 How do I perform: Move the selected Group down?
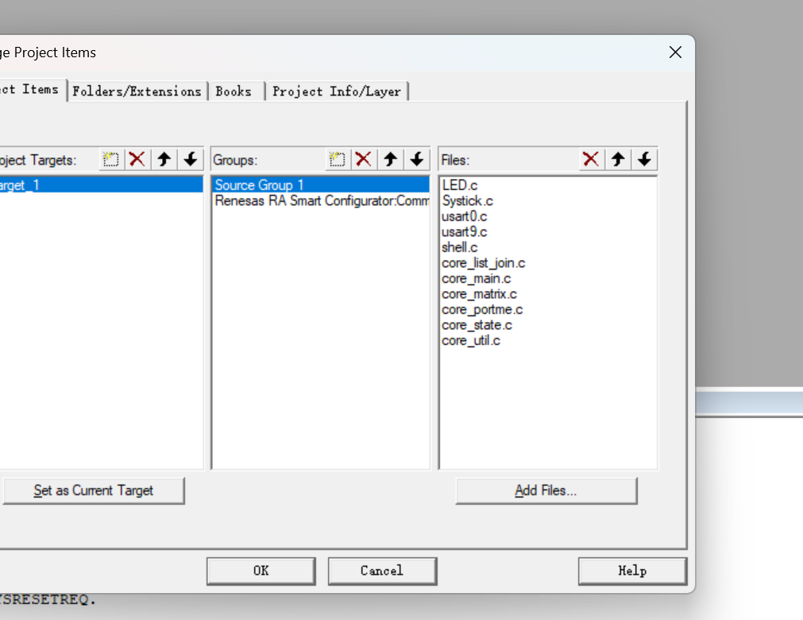pos(417,159)
